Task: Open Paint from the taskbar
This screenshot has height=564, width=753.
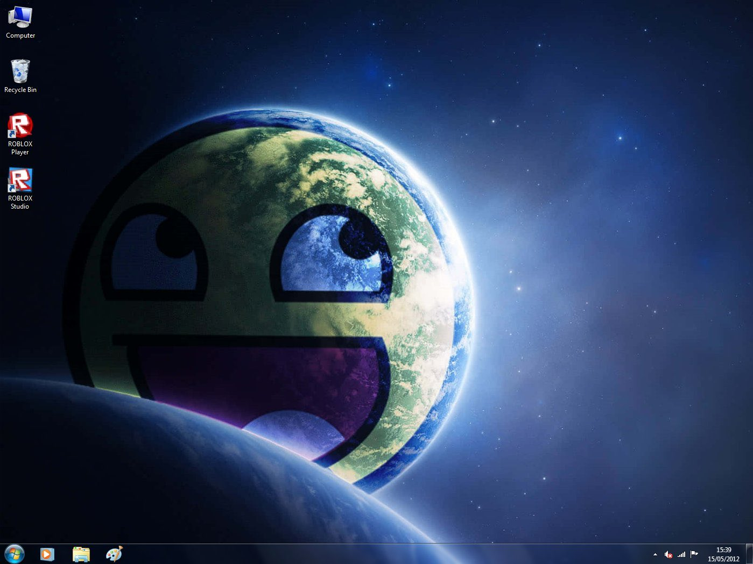Action: [114, 554]
